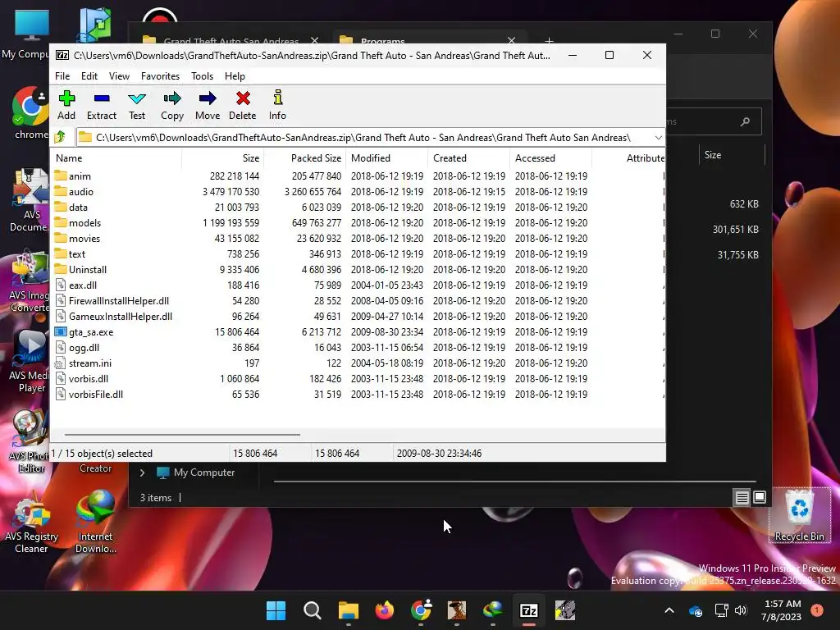Switch Explorer to large thumbnails view
This screenshot has width=840, height=630.
pos(760,498)
